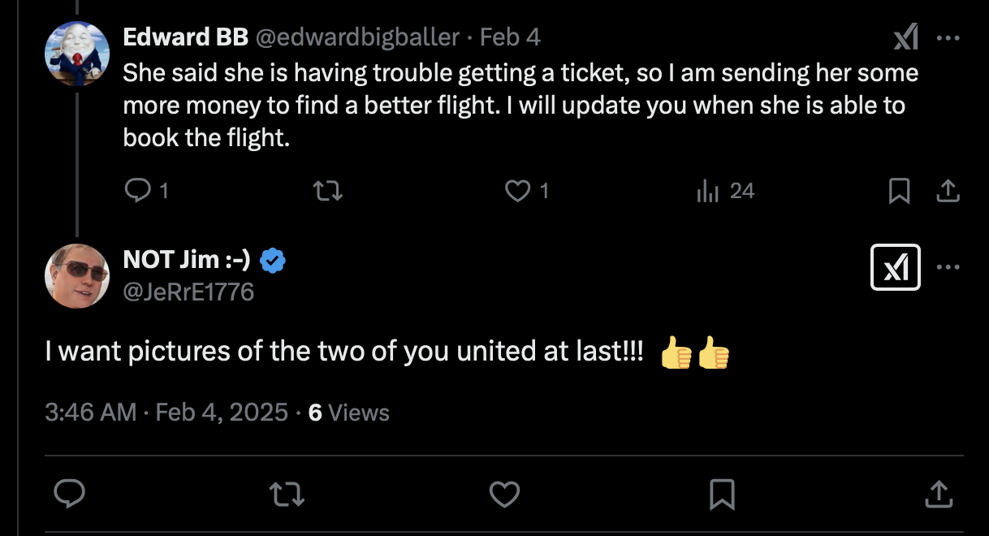
Task: Share NOT Jim's post
Action: point(938,493)
